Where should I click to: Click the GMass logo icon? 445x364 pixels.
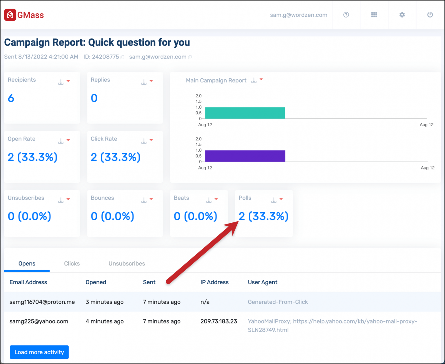point(10,15)
